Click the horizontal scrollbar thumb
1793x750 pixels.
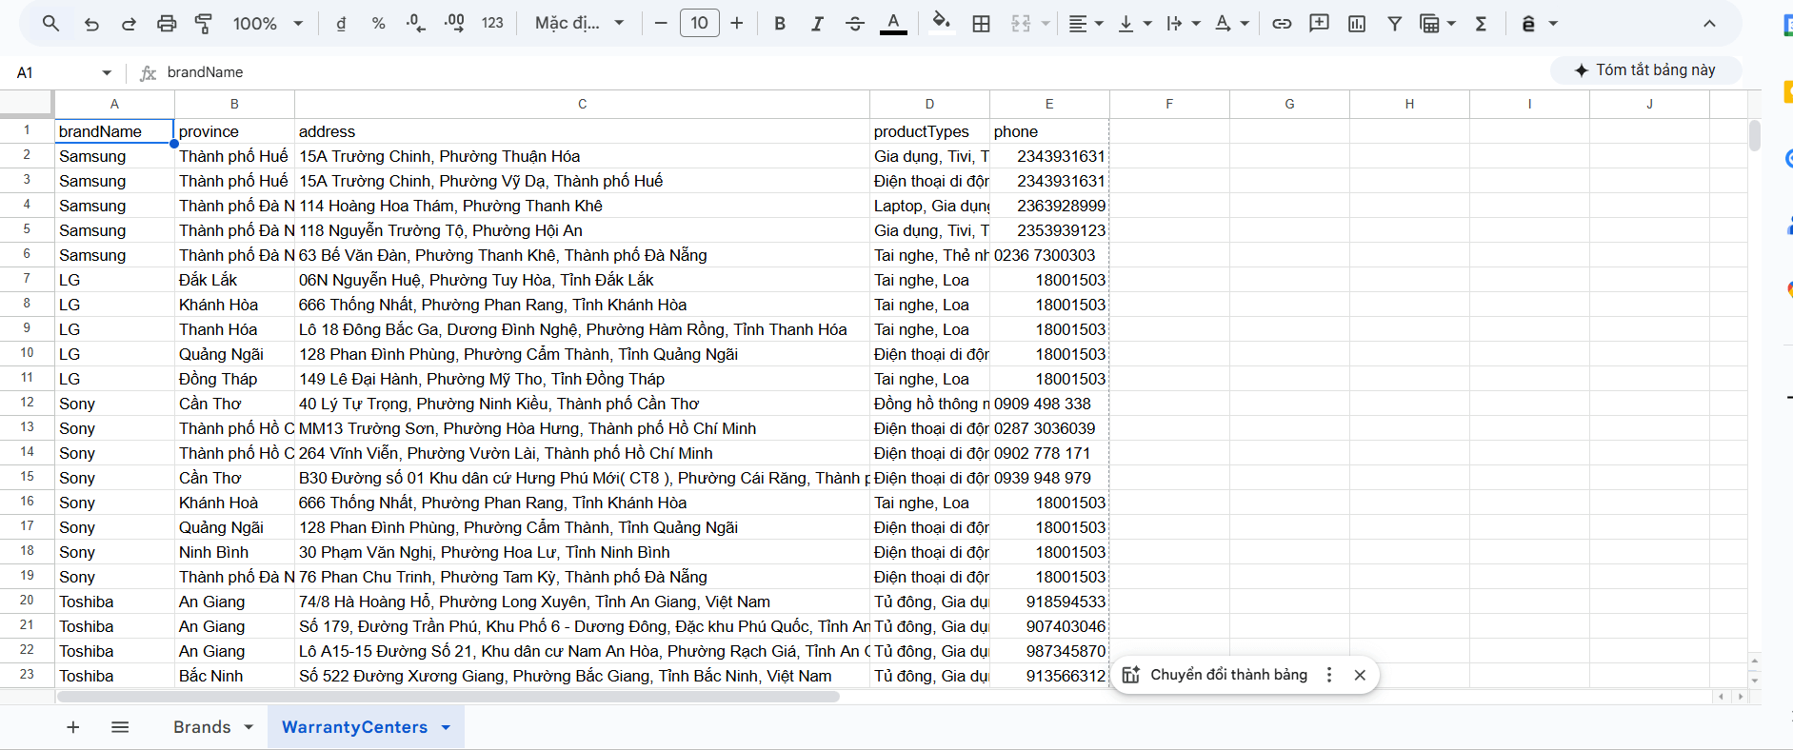click(x=448, y=697)
